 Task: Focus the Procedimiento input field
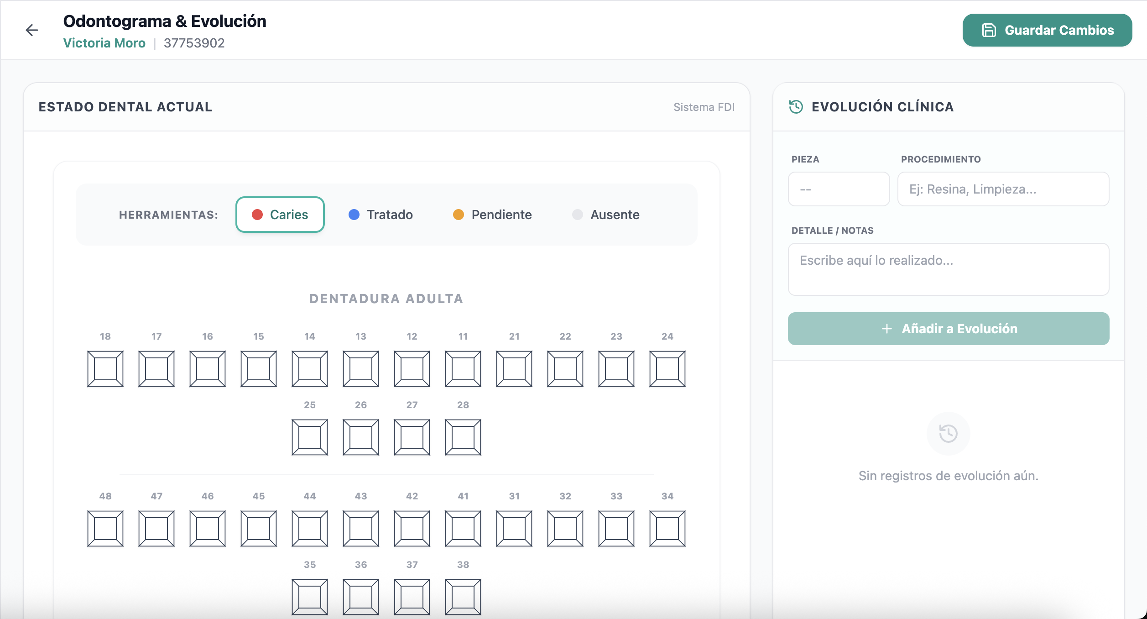pyautogui.click(x=1003, y=189)
